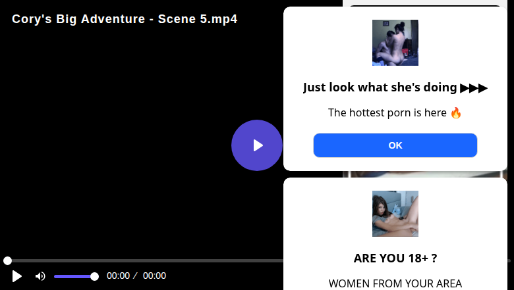
Task: Click the total duration 00:00 readout
Action: tap(154, 276)
